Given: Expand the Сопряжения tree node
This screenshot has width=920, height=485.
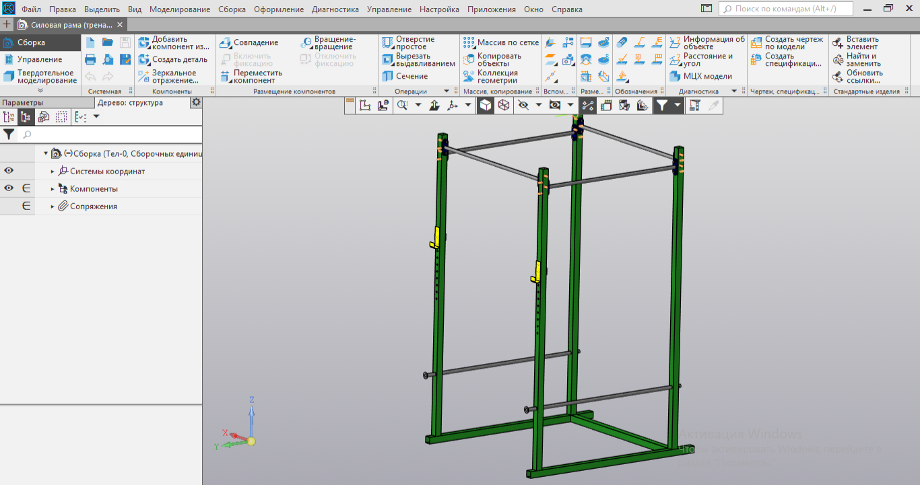Looking at the screenshot, I should tap(53, 207).
